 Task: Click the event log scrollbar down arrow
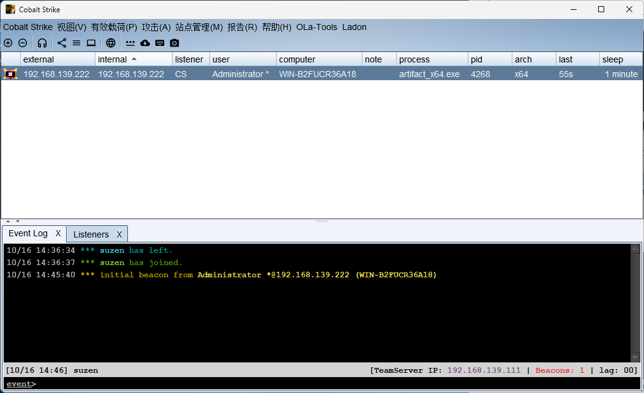click(x=635, y=357)
